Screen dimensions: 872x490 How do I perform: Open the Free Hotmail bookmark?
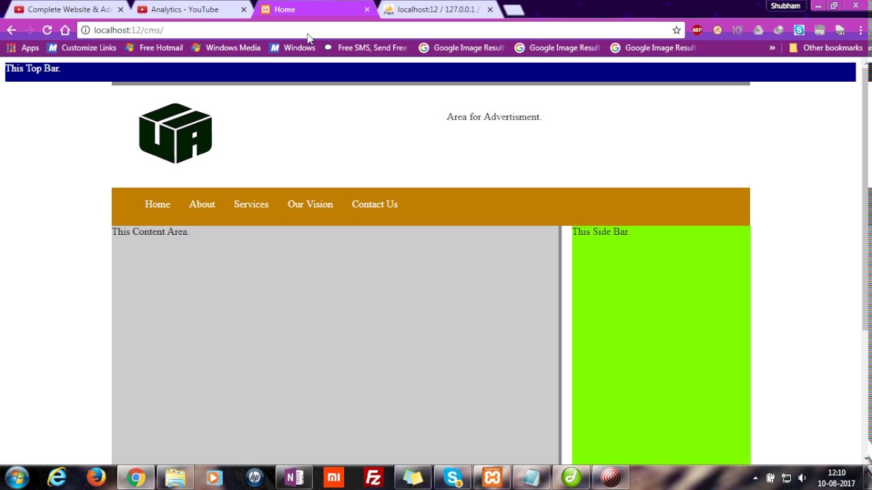pyautogui.click(x=154, y=48)
